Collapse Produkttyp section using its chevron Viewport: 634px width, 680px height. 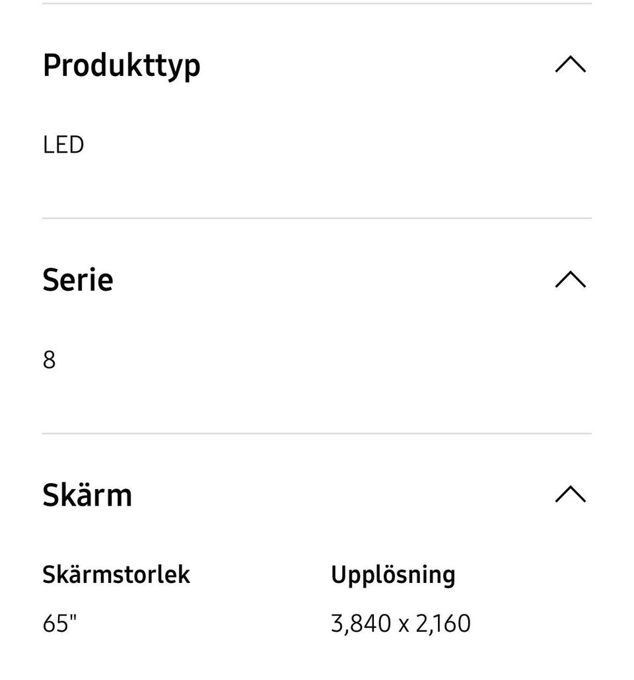pyautogui.click(x=571, y=65)
